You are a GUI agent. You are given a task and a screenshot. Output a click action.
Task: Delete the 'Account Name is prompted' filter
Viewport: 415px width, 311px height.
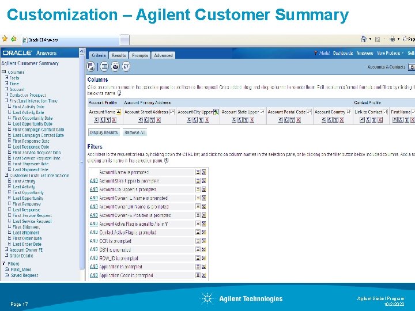(x=203, y=172)
